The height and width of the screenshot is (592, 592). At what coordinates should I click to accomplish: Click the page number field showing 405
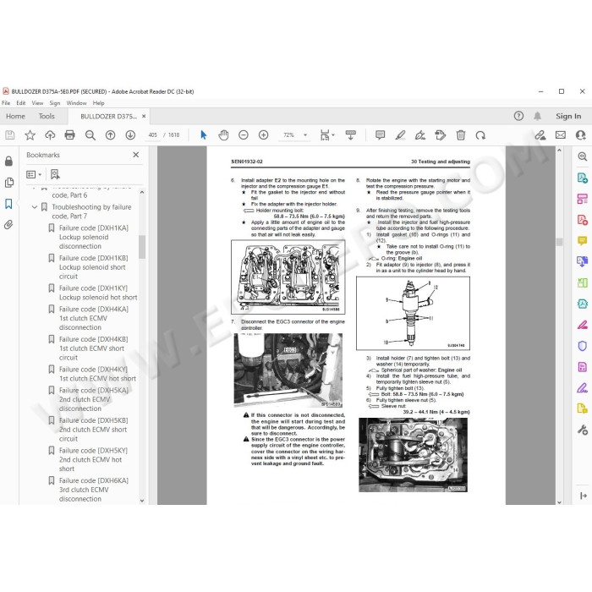click(152, 135)
